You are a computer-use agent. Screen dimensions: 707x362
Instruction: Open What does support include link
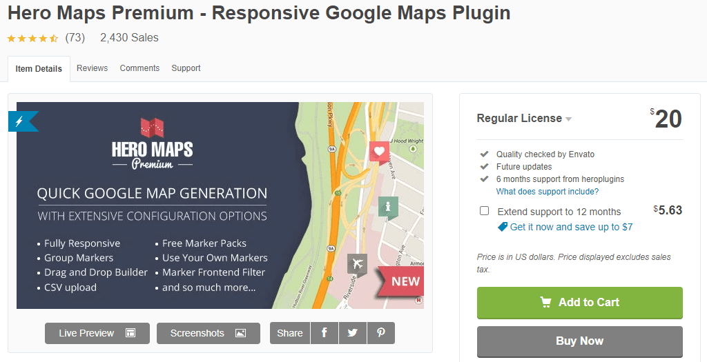pyautogui.click(x=548, y=192)
